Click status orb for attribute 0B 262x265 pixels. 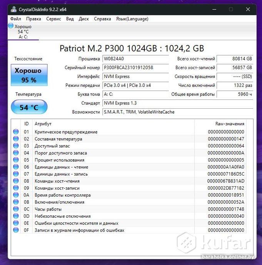16,202
